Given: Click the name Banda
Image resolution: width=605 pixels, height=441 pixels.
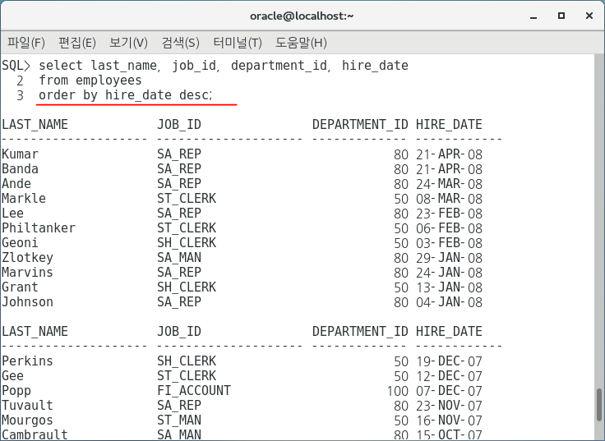Looking at the screenshot, I should tap(20, 169).
